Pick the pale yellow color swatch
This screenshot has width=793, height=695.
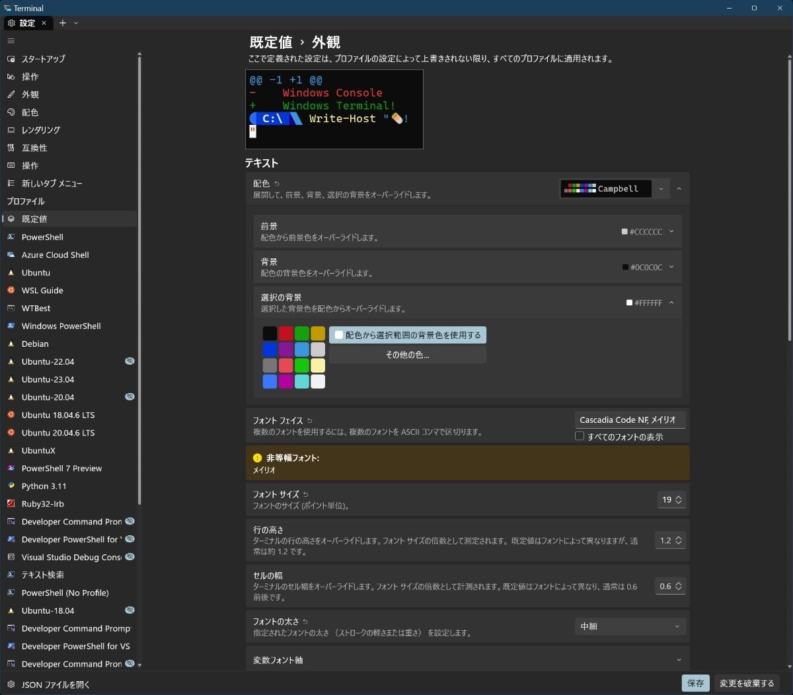pos(318,365)
